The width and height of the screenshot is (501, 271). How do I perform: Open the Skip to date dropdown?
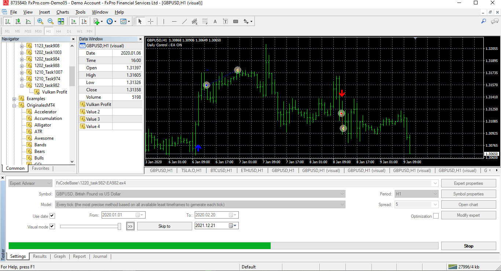[234, 226]
